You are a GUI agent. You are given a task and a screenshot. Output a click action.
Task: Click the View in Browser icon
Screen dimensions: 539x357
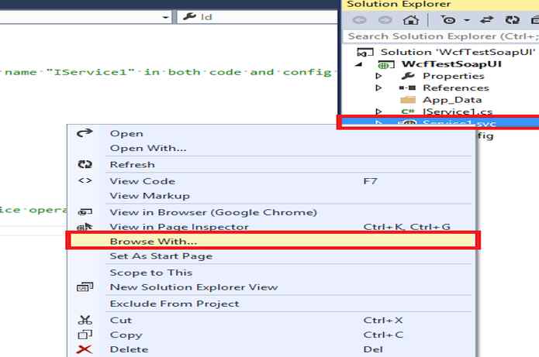tap(85, 212)
